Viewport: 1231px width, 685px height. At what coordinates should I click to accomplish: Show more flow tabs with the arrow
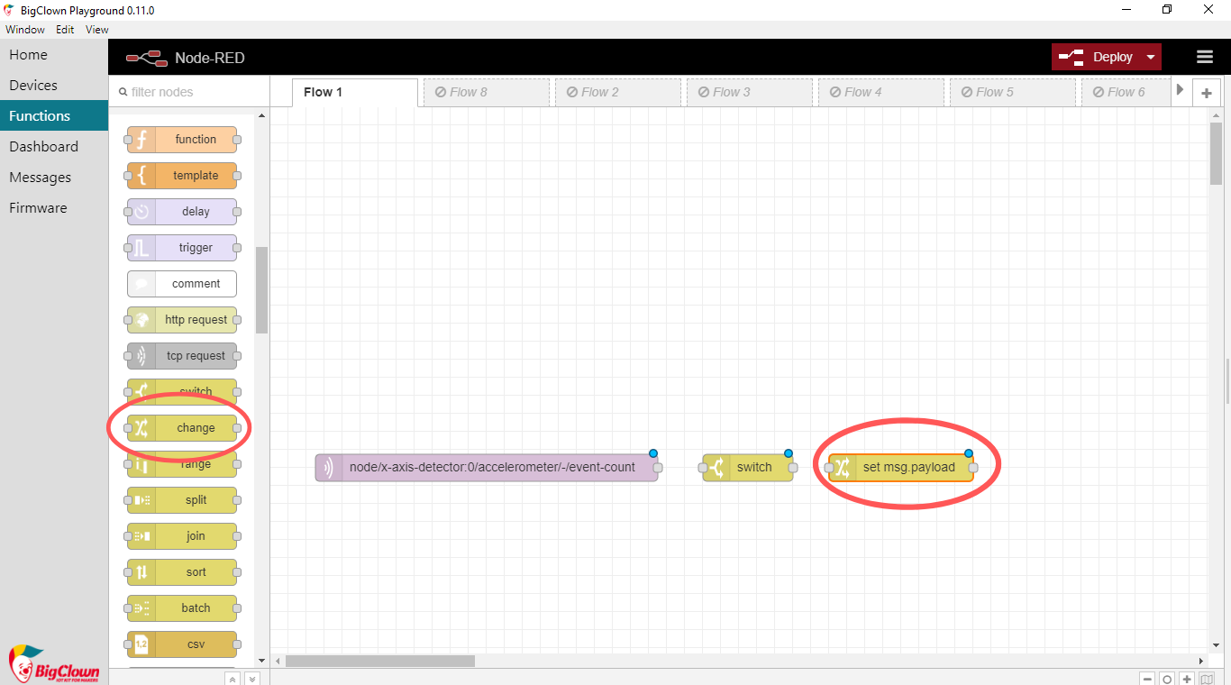point(1181,90)
